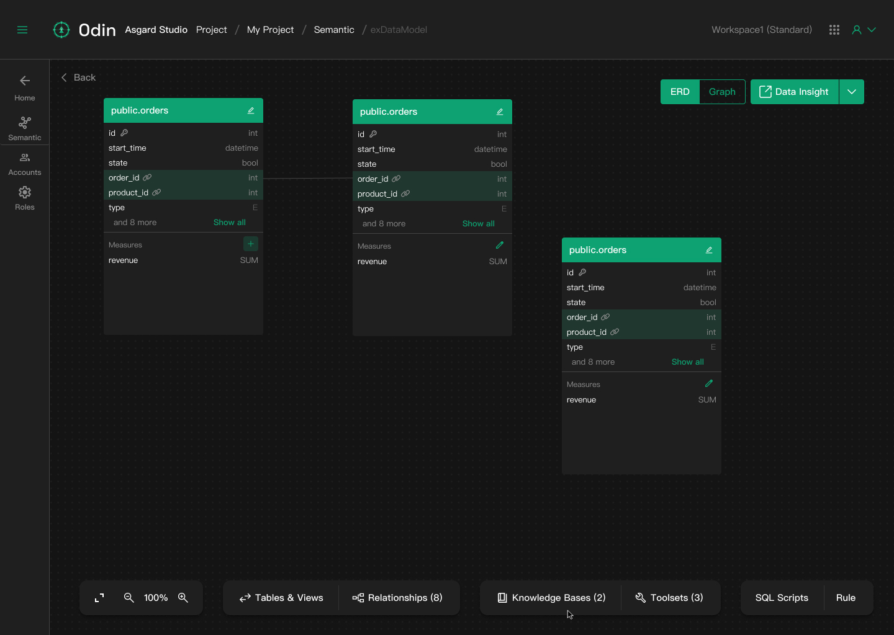Open the hamburger menu icon
Image resolution: width=894 pixels, height=635 pixels.
(x=22, y=30)
